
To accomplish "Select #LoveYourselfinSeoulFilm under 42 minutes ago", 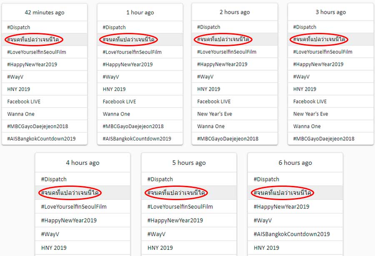I will (x=37, y=52).
